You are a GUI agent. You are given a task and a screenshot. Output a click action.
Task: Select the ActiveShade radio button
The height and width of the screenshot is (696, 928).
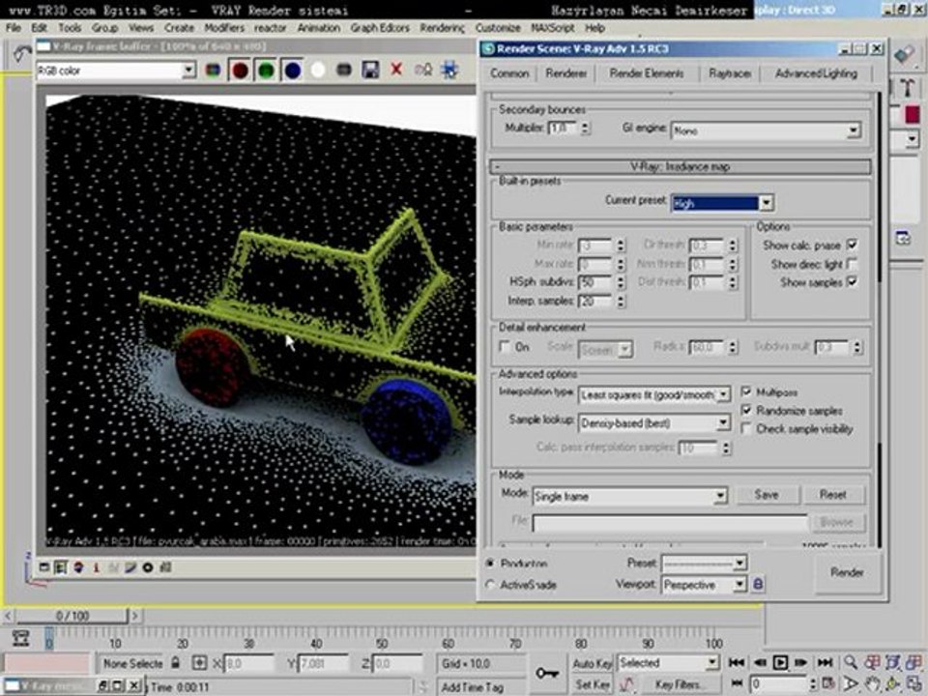(490, 585)
